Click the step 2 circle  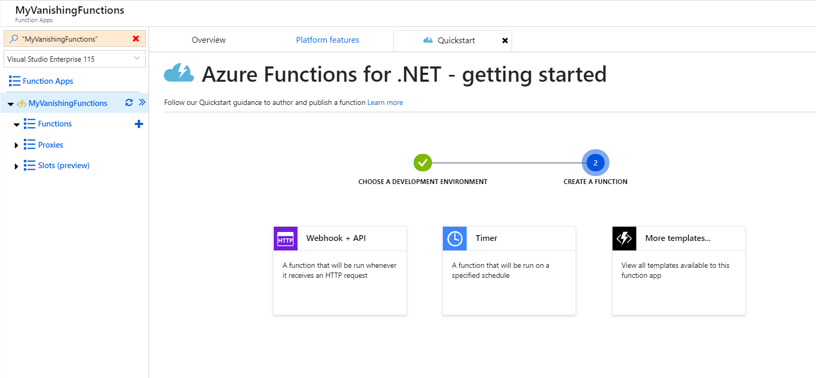tap(596, 163)
